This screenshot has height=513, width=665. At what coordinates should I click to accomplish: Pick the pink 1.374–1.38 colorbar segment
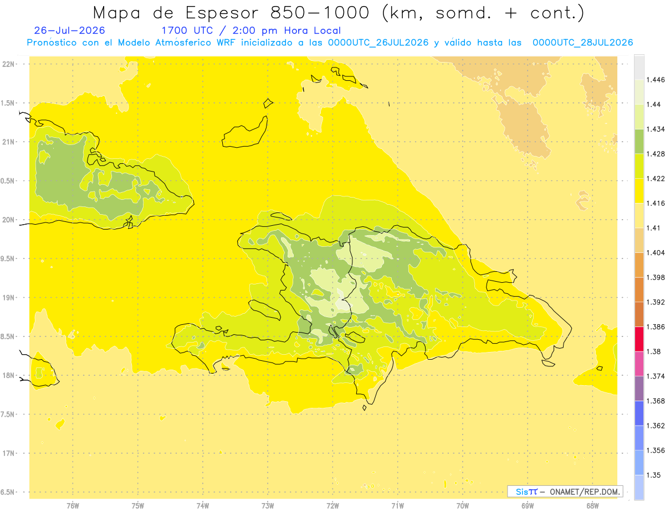click(x=639, y=363)
